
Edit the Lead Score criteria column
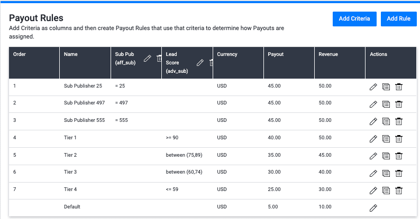(200, 62)
